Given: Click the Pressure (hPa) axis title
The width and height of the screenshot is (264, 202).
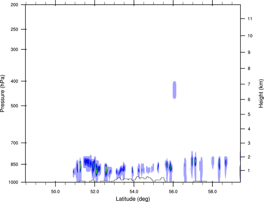Looking at the screenshot, I should pyautogui.click(x=2, y=94).
